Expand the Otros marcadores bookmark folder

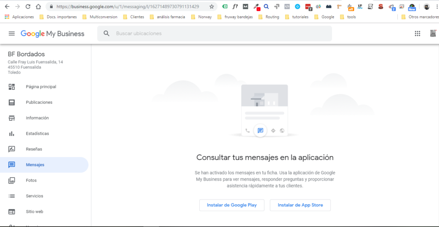420,17
